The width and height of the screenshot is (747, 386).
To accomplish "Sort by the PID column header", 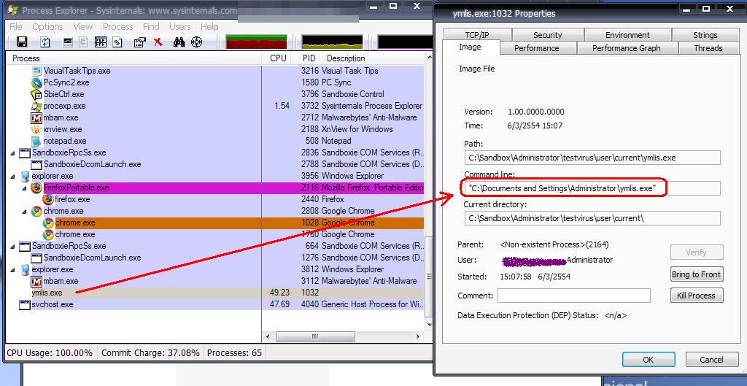I will (309, 58).
